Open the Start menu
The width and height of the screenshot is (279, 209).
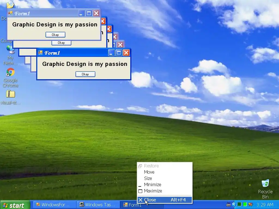(x=15, y=205)
